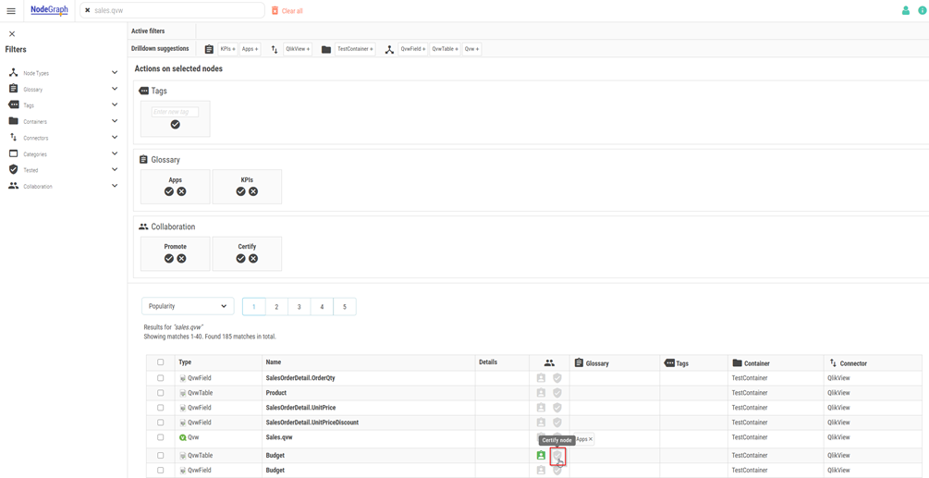
Task: Open the user profile icon
Action: (906, 10)
